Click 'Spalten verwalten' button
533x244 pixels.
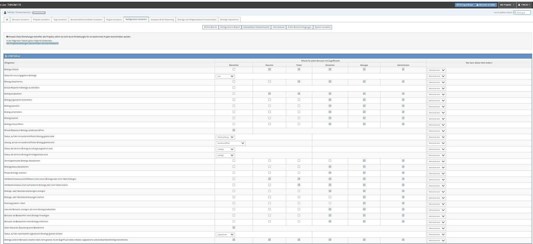322,27
